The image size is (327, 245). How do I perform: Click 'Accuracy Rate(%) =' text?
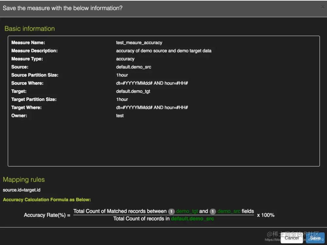(x=47, y=215)
